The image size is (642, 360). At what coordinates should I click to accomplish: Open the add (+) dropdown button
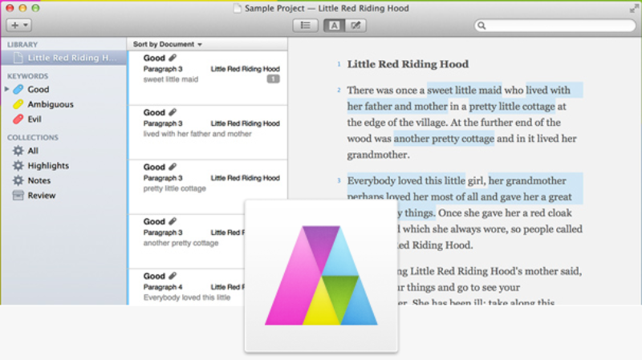(18, 26)
